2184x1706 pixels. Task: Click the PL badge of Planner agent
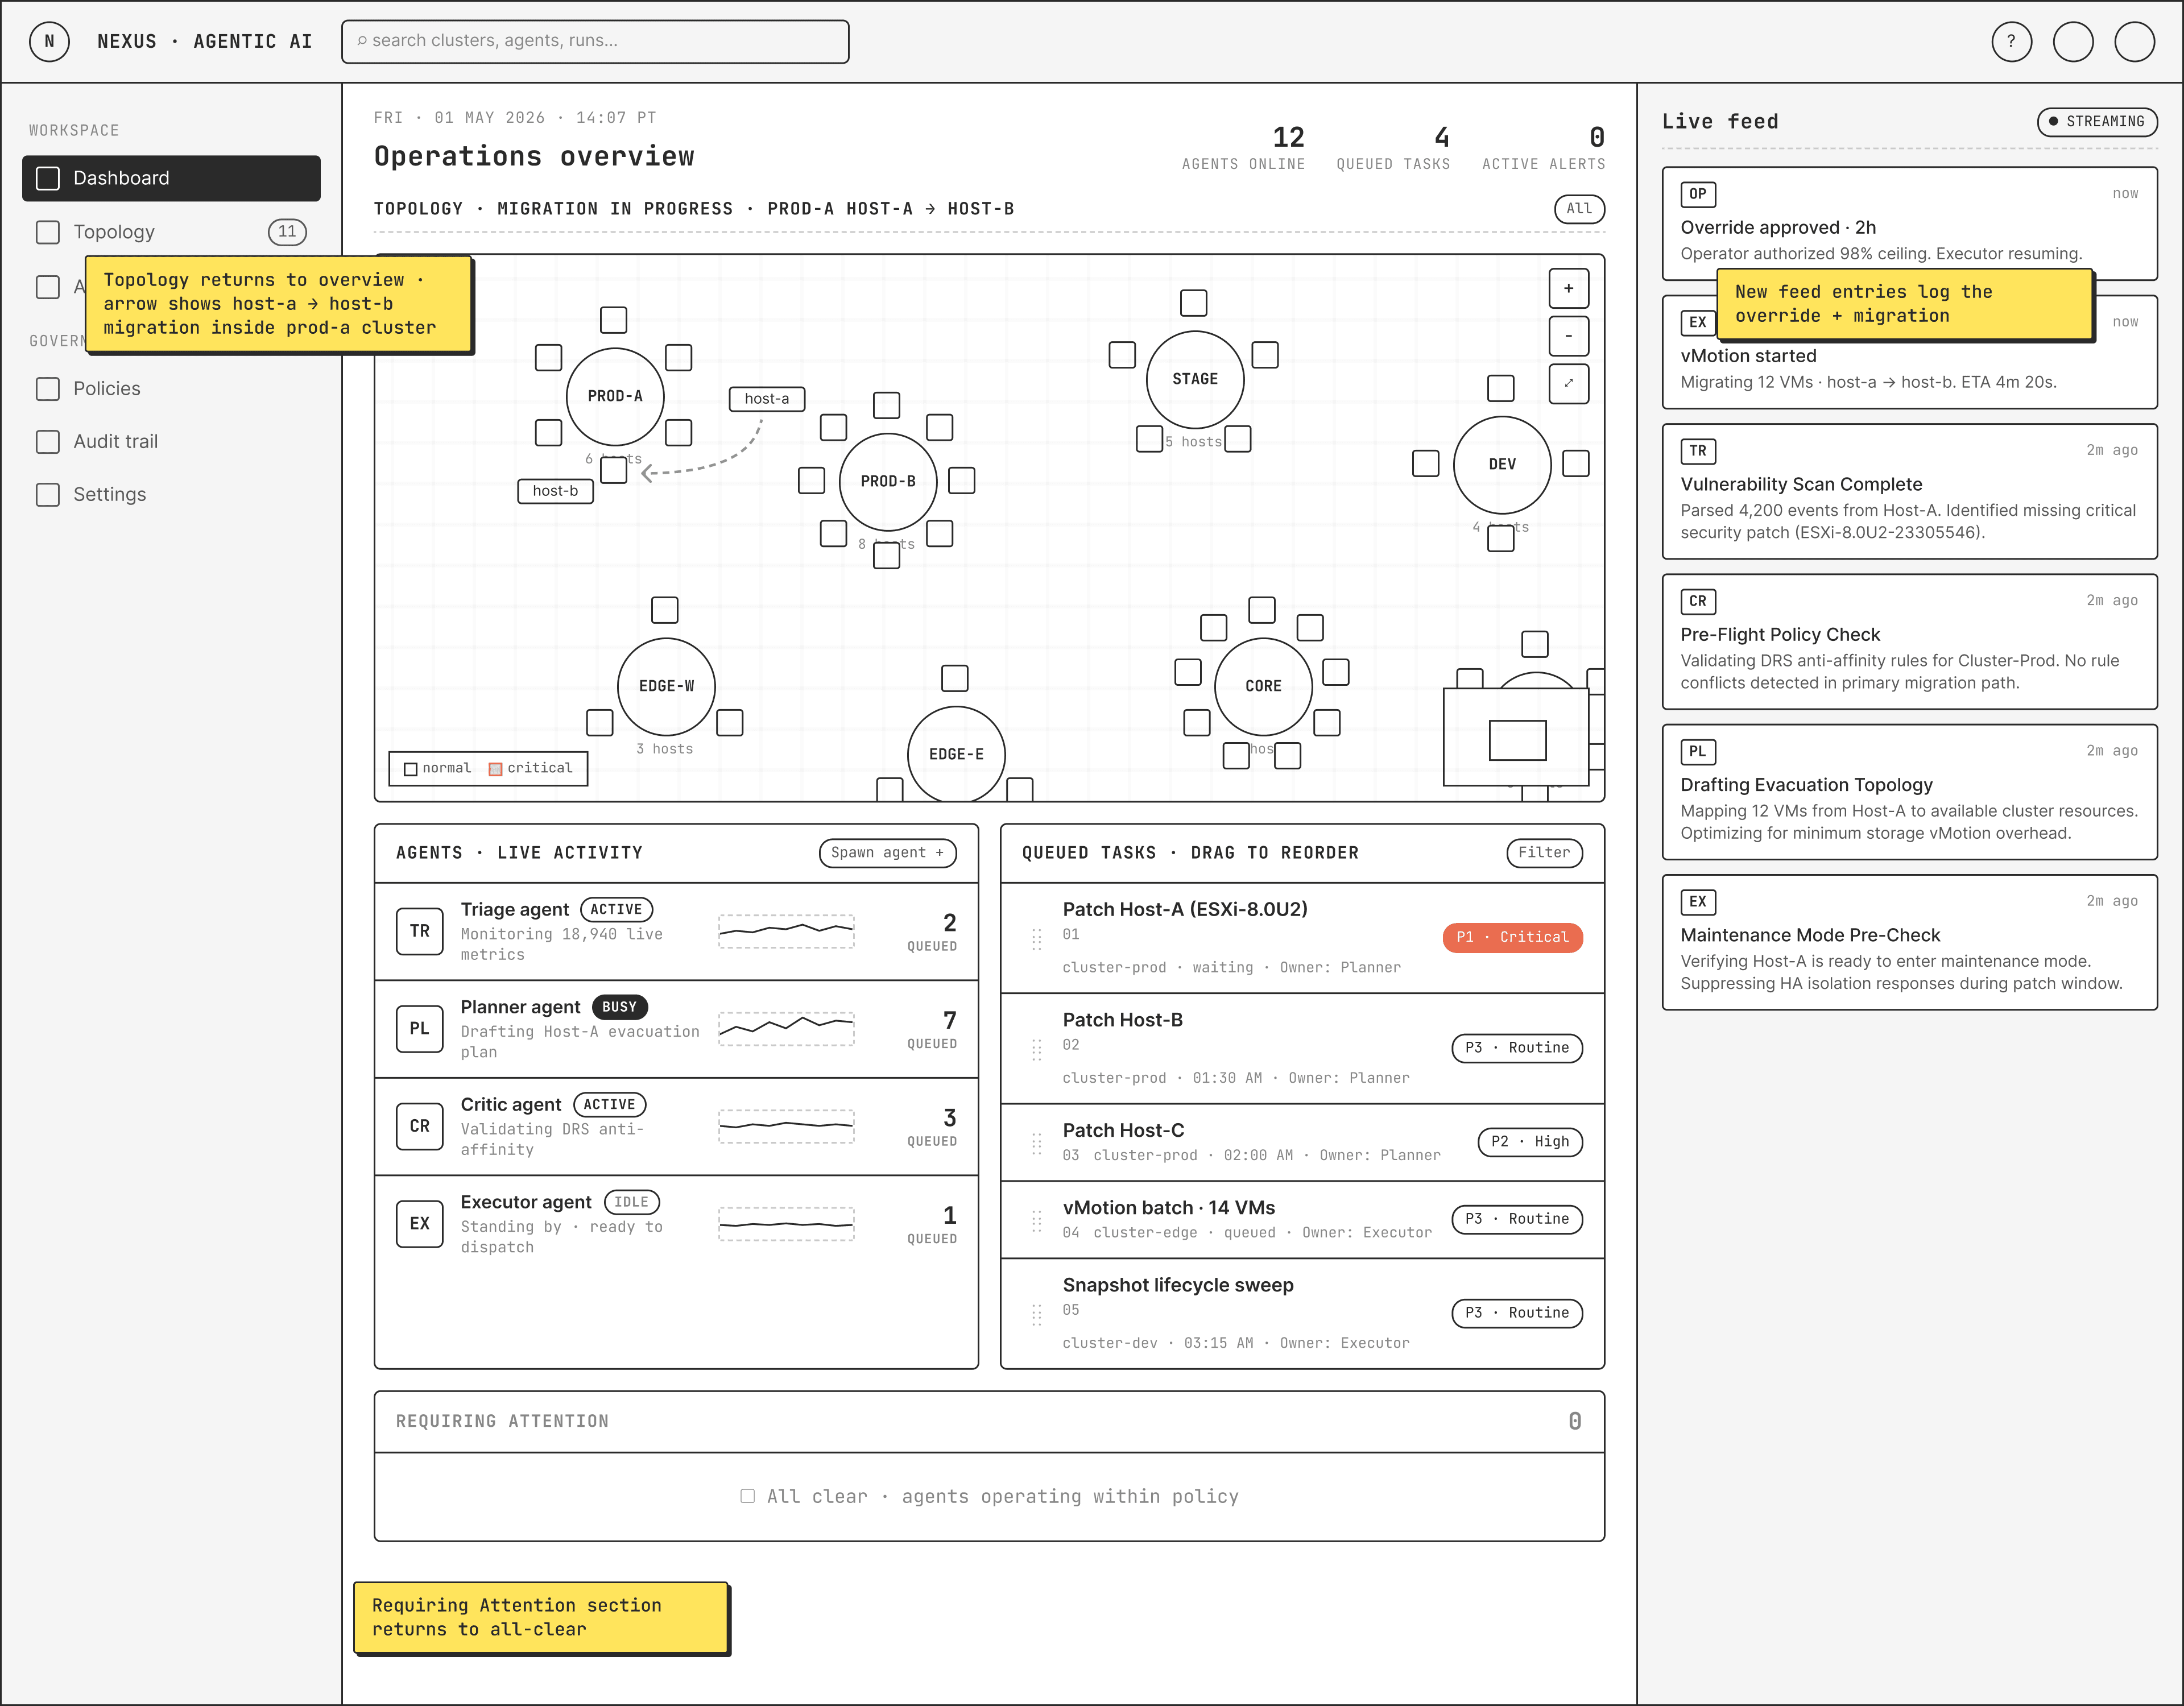(x=419, y=1029)
